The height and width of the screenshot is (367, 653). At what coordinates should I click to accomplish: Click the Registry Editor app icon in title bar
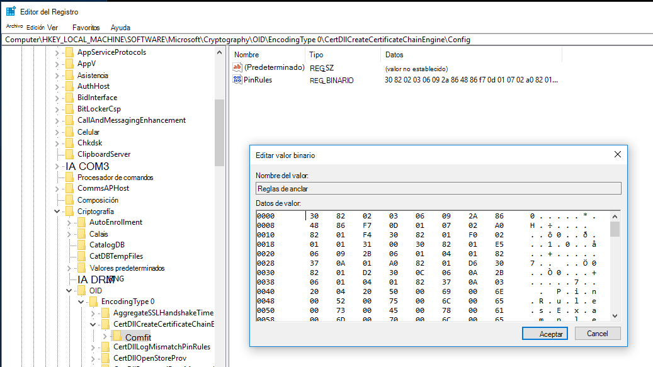tap(11, 11)
